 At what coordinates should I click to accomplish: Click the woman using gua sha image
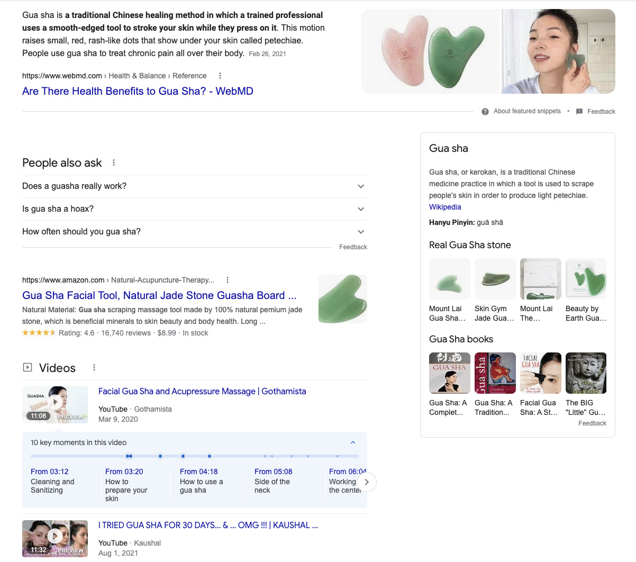point(558,51)
